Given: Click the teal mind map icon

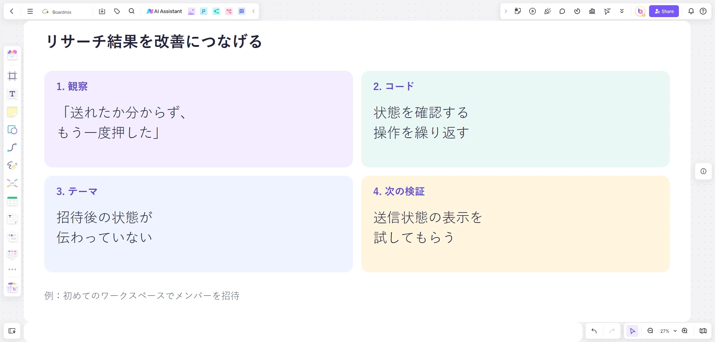Looking at the screenshot, I should (x=216, y=11).
